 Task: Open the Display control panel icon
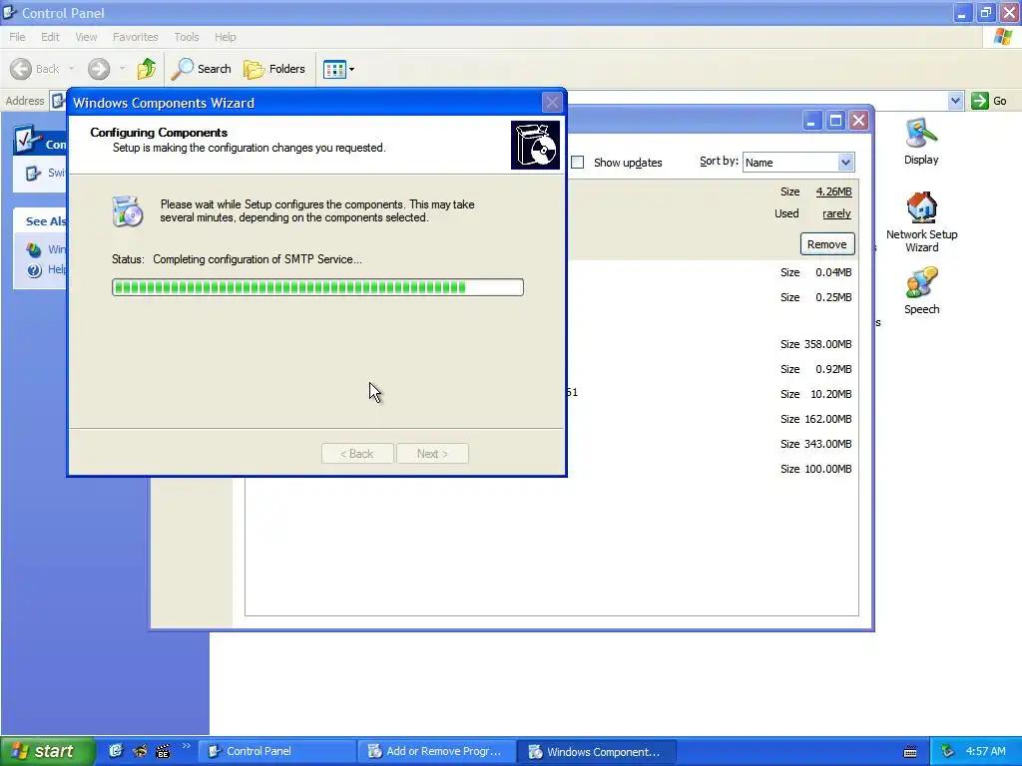pyautogui.click(x=921, y=142)
